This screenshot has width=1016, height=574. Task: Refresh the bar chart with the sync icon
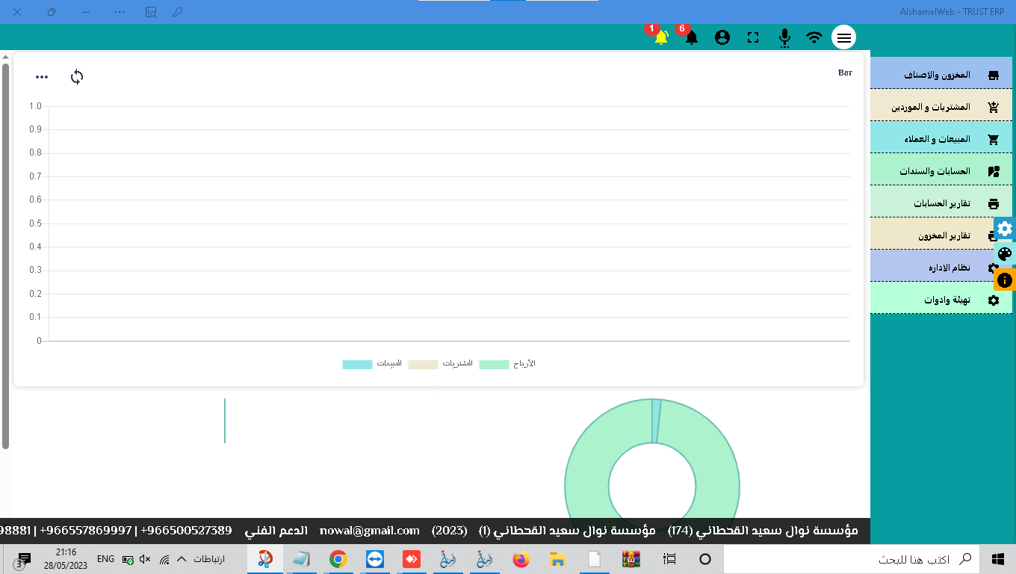pyautogui.click(x=77, y=77)
